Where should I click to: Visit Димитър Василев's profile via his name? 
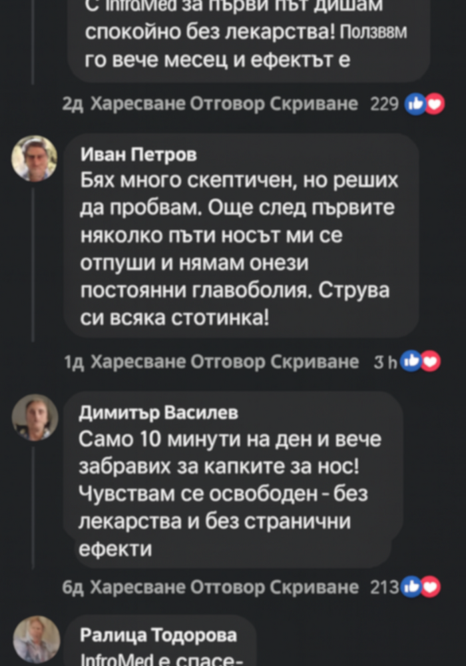pos(158,414)
